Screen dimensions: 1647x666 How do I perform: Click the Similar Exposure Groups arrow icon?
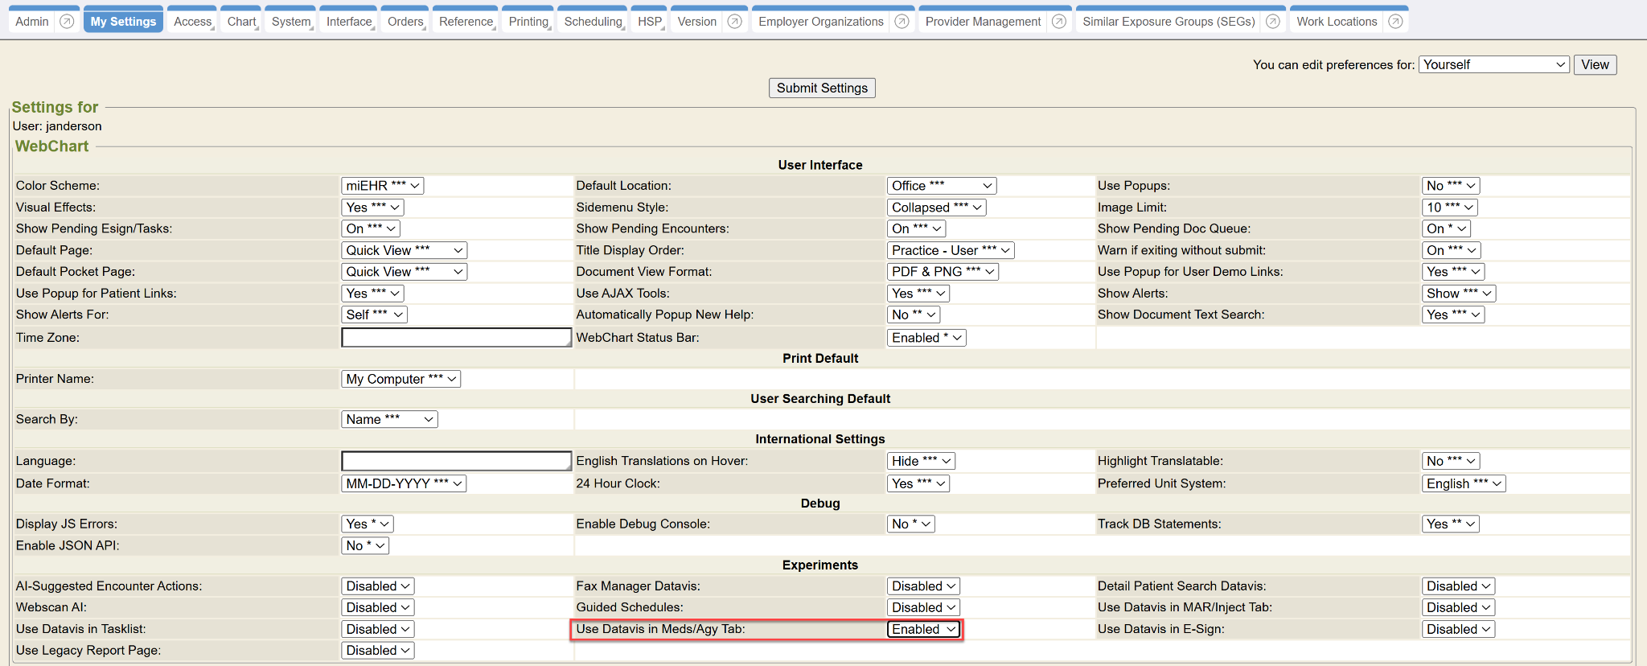click(x=1272, y=22)
